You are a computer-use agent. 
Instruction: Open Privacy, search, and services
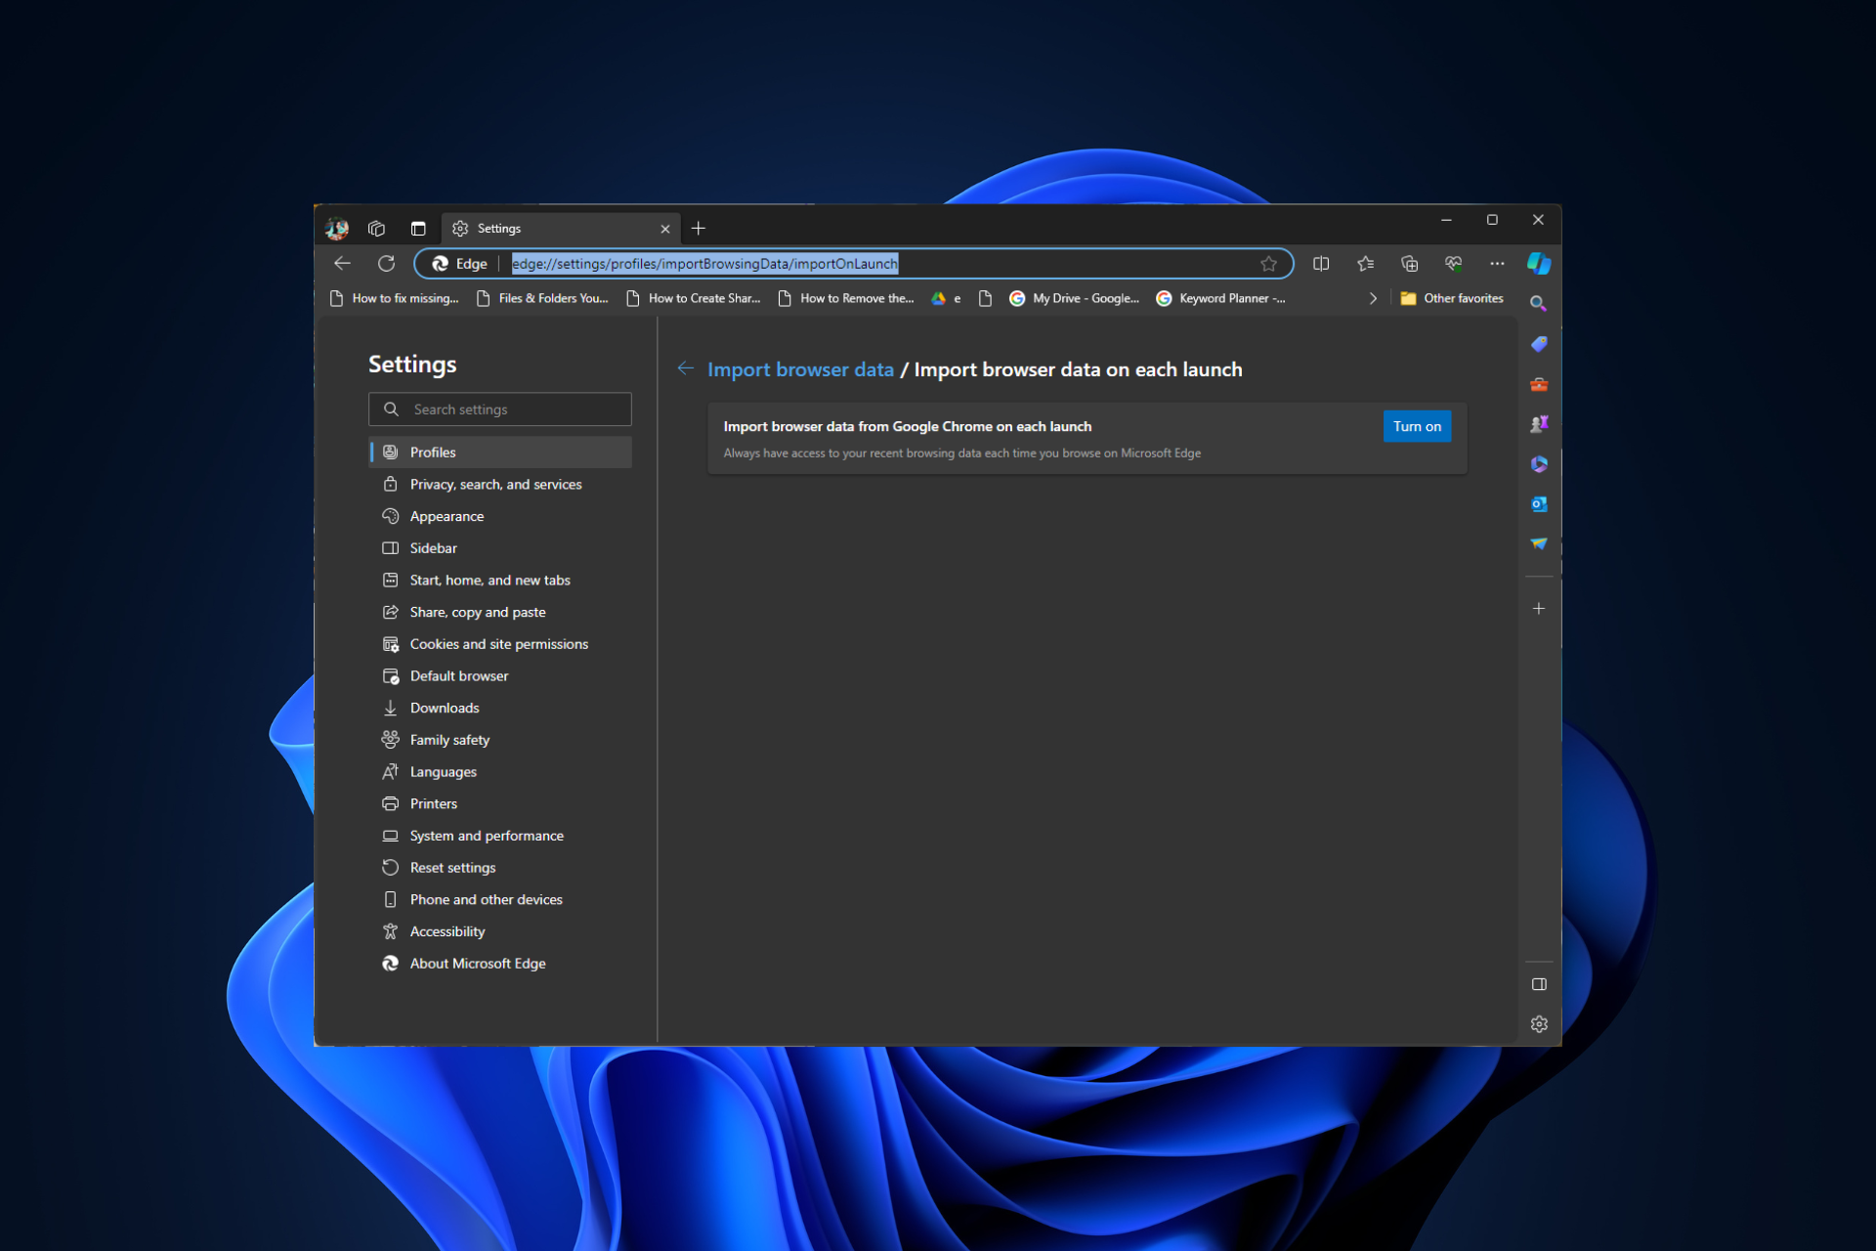tap(500, 485)
